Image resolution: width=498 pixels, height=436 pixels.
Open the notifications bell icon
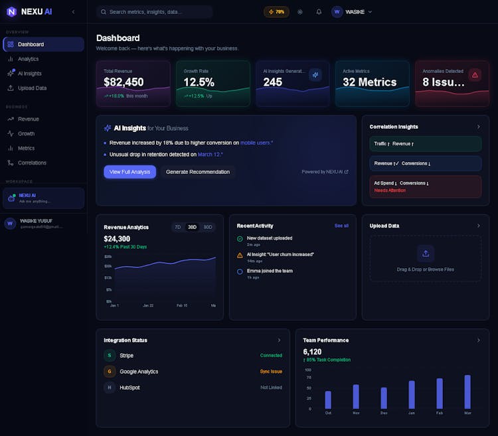319,12
